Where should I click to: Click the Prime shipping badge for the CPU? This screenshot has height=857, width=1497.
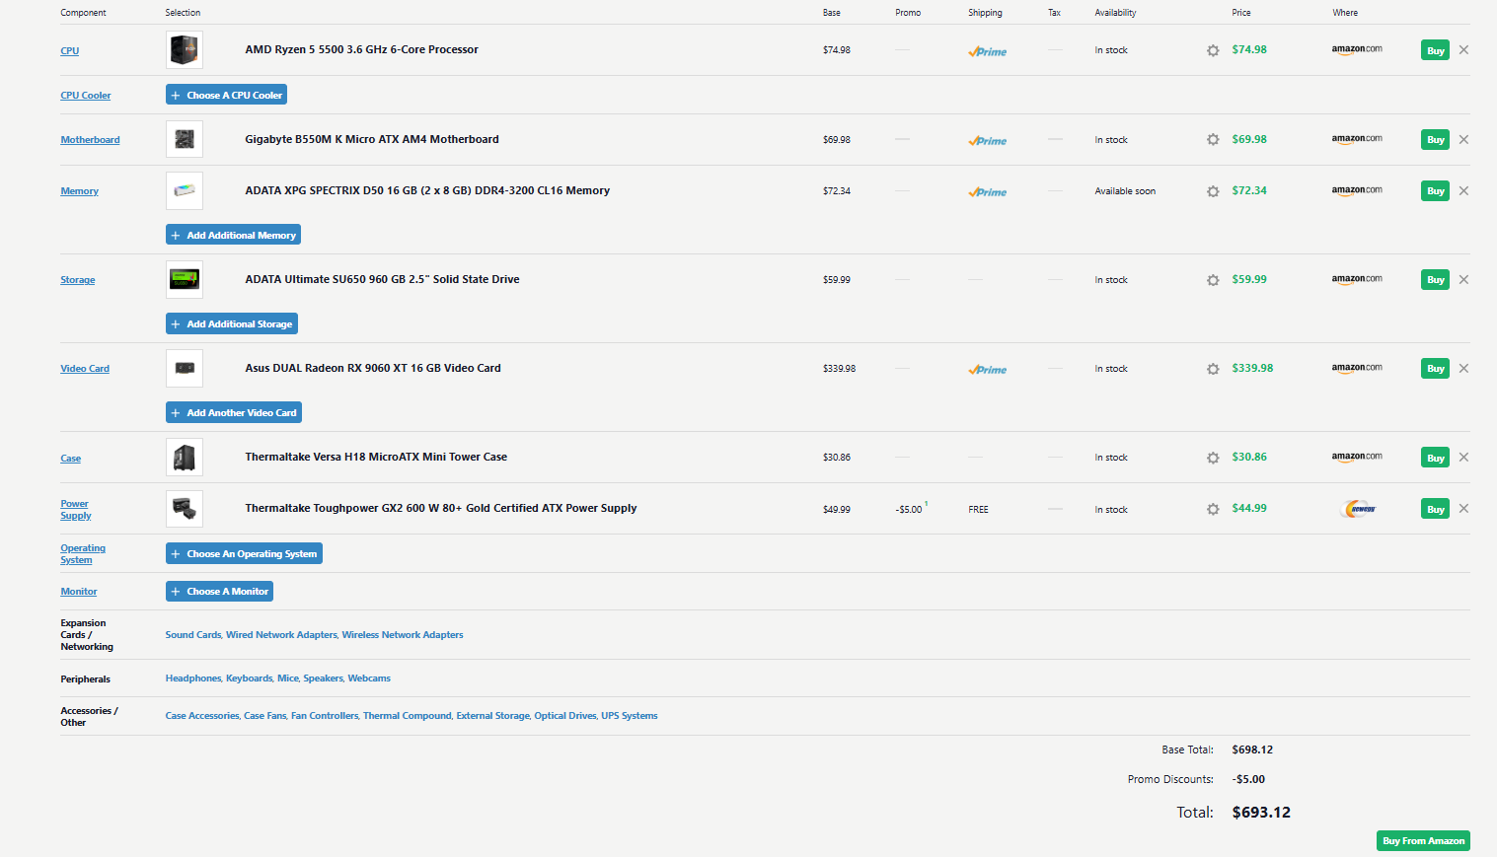pos(987,51)
